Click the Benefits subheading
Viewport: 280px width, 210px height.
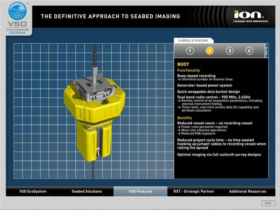click(x=185, y=118)
